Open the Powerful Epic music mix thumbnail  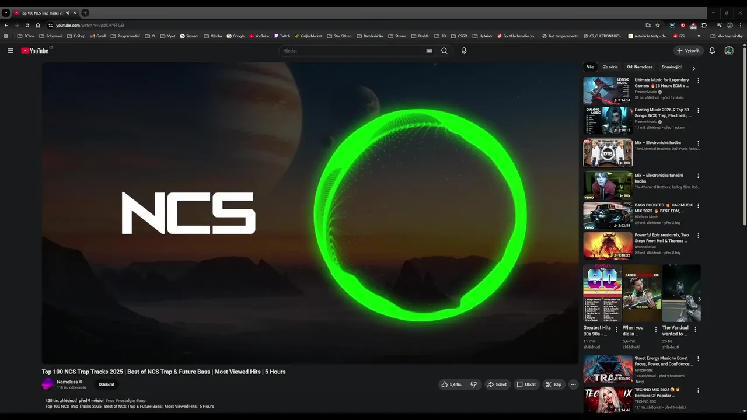pyautogui.click(x=608, y=246)
